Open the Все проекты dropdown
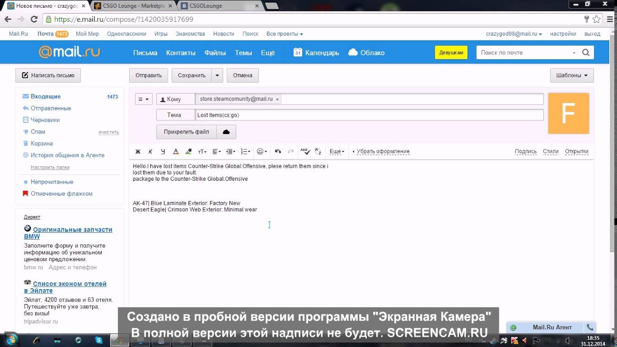Image resolution: width=617 pixels, height=347 pixels. pyautogui.click(x=285, y=34)
